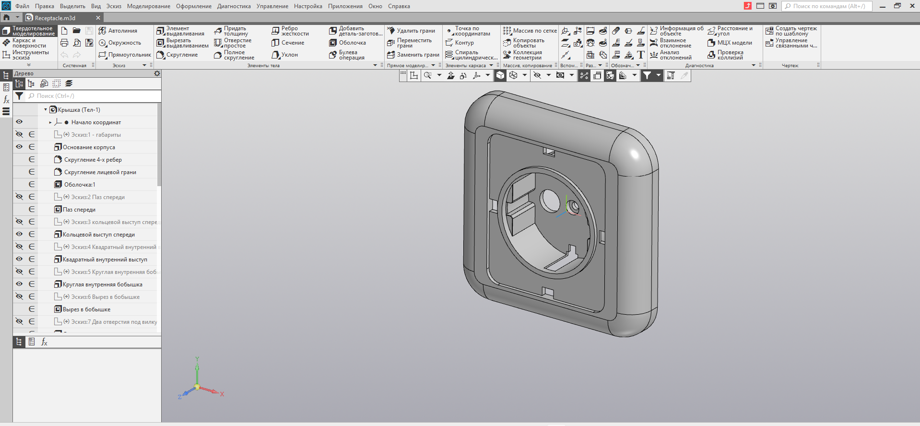Expand the Элементы тела ribbon group dropdown
The height and width of the screenshot is (426, 920).
click(375, 65)
